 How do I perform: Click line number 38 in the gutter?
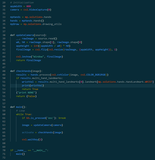4,35
